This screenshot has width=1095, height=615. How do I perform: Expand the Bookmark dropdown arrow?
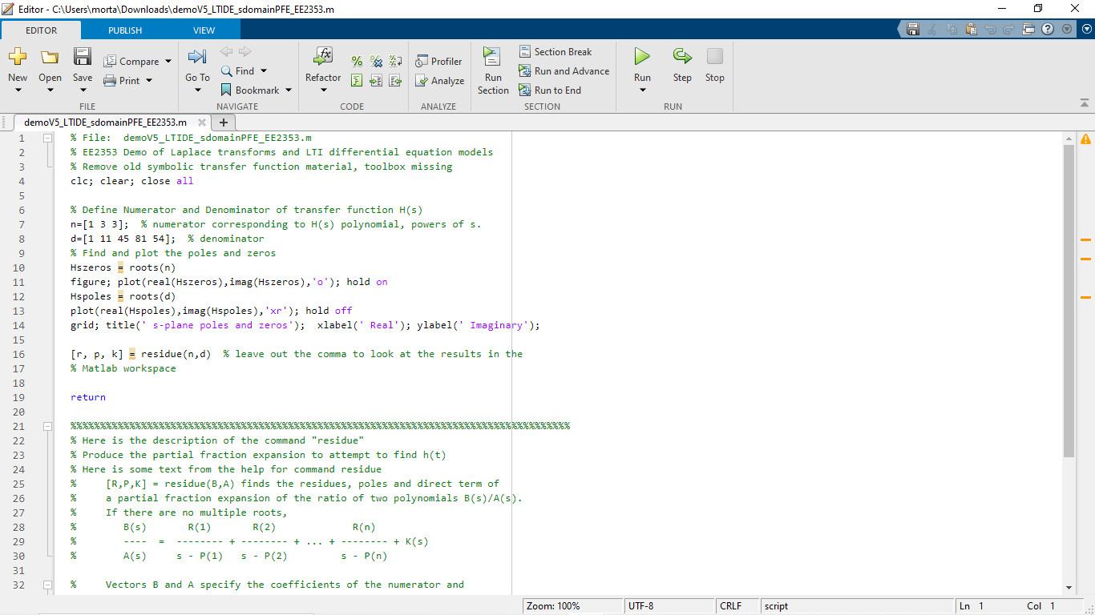[289, 90]
